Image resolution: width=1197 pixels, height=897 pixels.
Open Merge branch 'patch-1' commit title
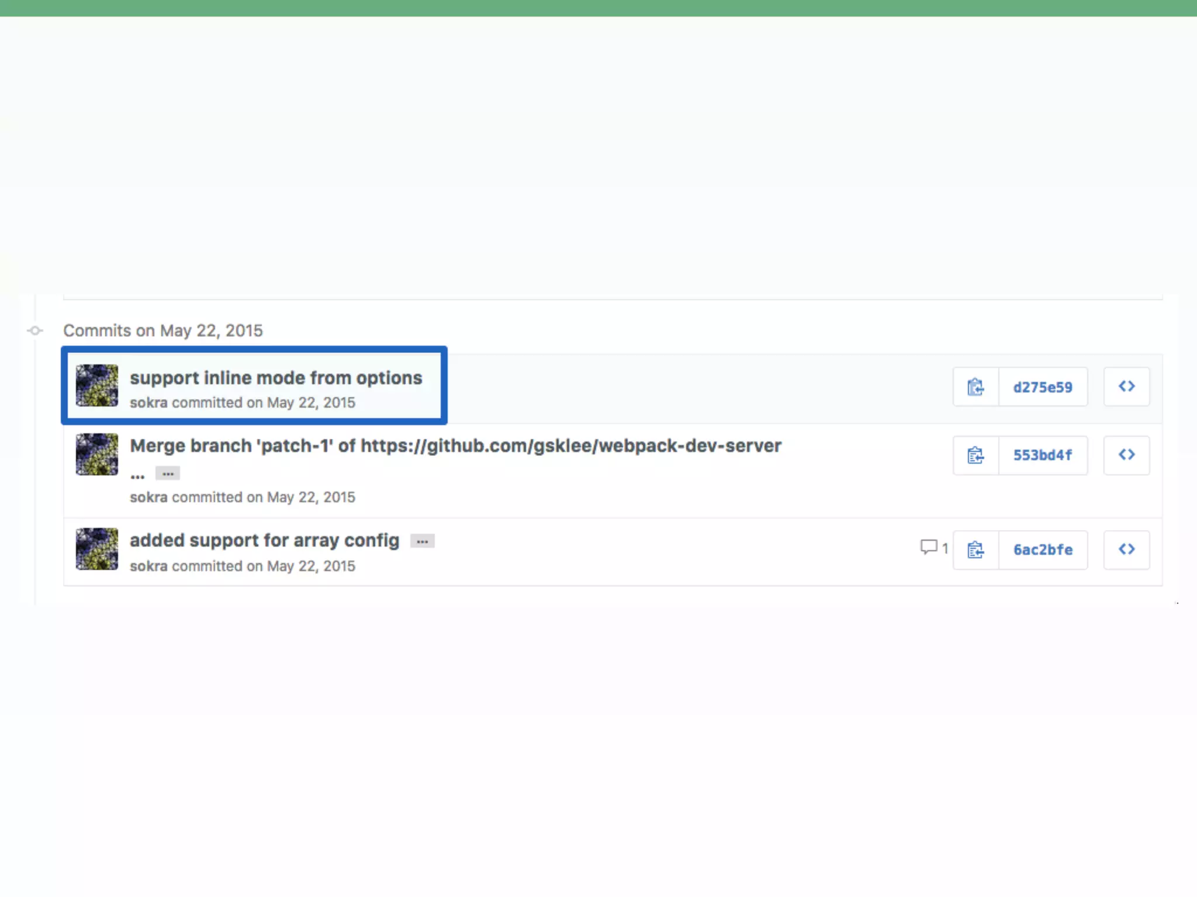[455, 446]
